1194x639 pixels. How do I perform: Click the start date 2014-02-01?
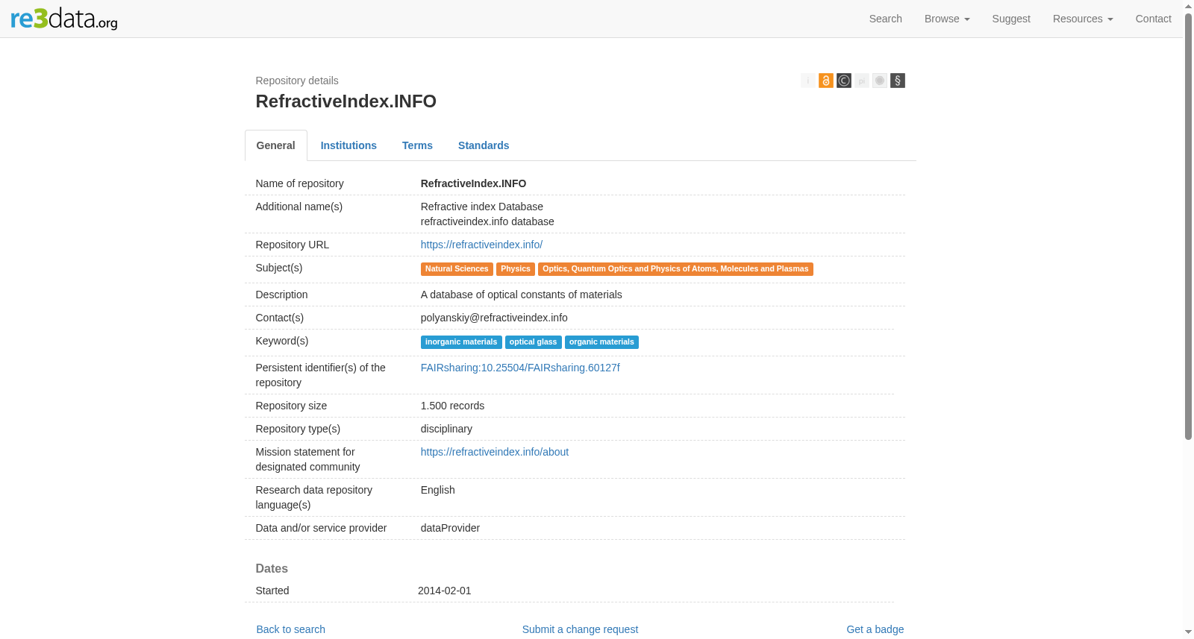pos(445,591)
